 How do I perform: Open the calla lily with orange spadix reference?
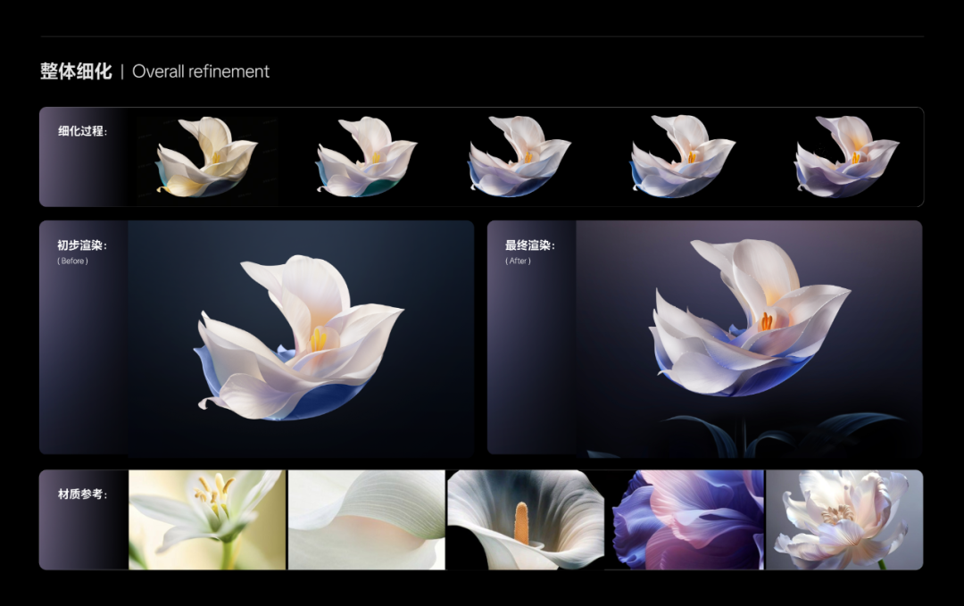[x=526, y=520]
